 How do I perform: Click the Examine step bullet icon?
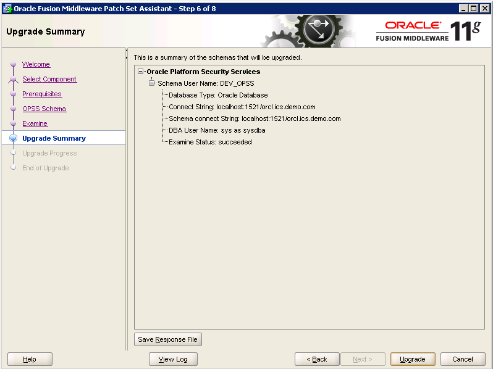(x=13, y=123)
